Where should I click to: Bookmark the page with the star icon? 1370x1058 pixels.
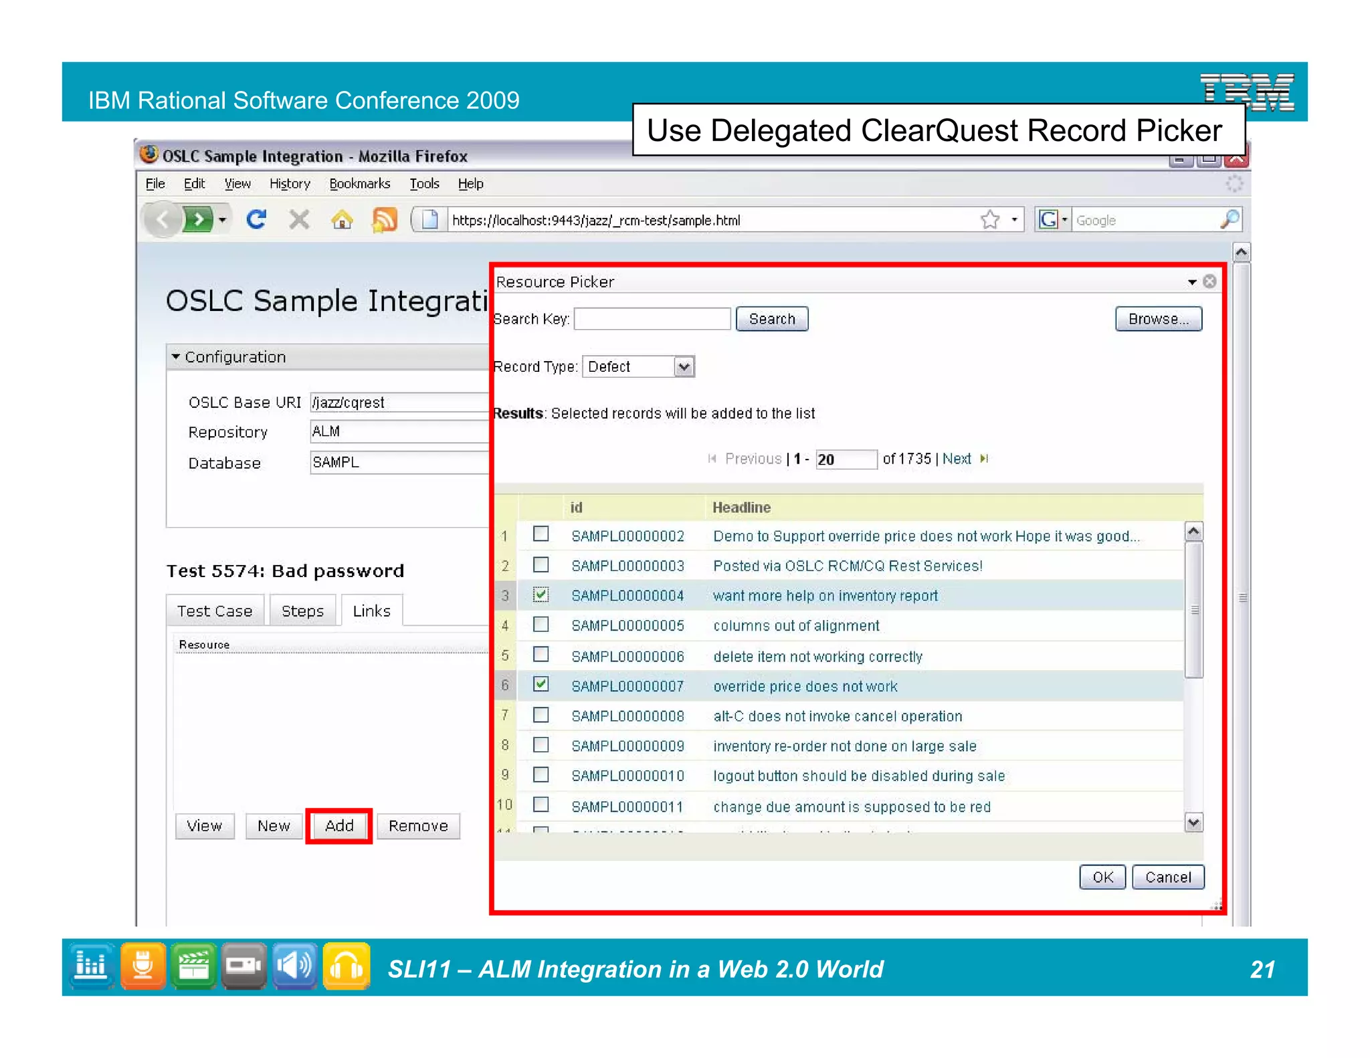pyautogui.click(x=990, y=219)
